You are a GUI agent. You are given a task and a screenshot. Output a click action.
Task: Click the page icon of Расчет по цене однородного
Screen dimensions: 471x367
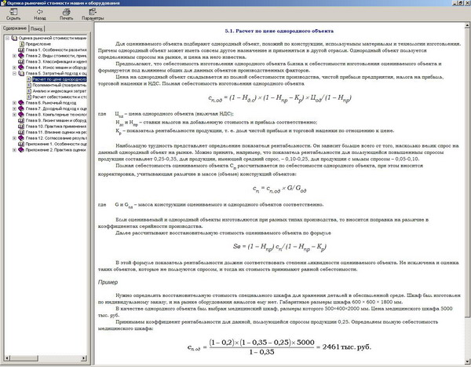point(29,79)
